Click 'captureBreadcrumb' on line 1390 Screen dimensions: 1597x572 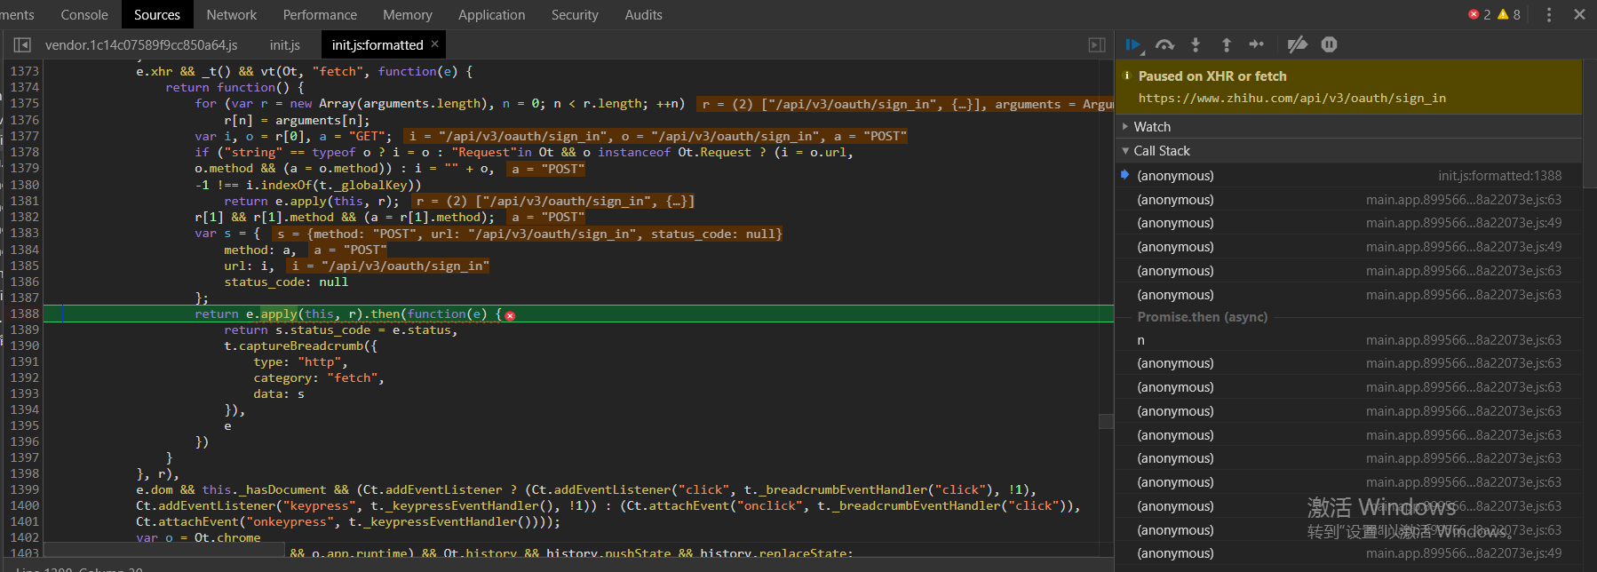301,346
